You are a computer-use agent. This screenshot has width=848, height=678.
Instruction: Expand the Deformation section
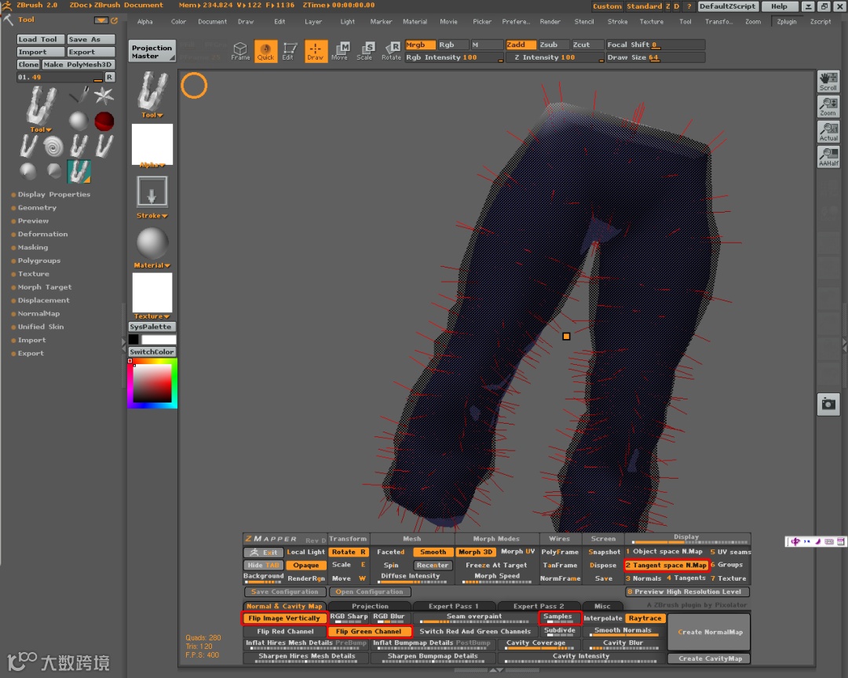coord(42,234)
